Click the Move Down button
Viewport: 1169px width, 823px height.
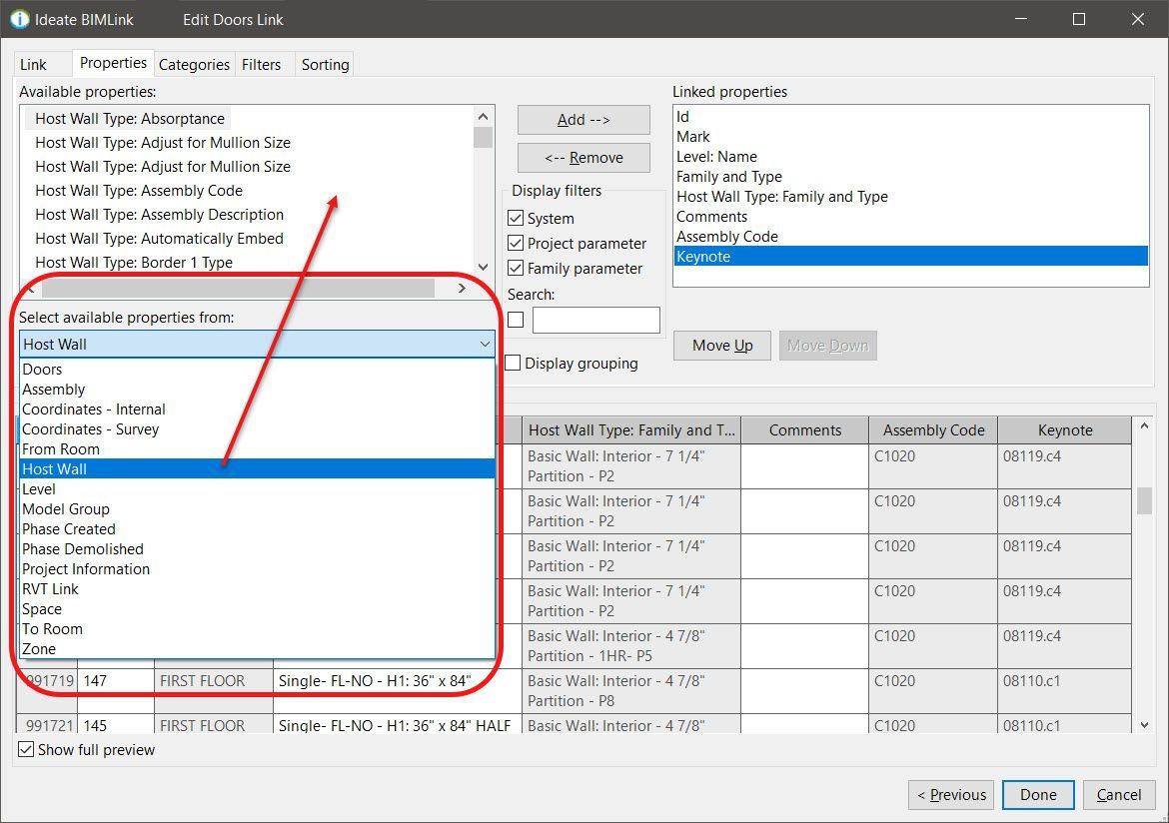tap(827, 346)
